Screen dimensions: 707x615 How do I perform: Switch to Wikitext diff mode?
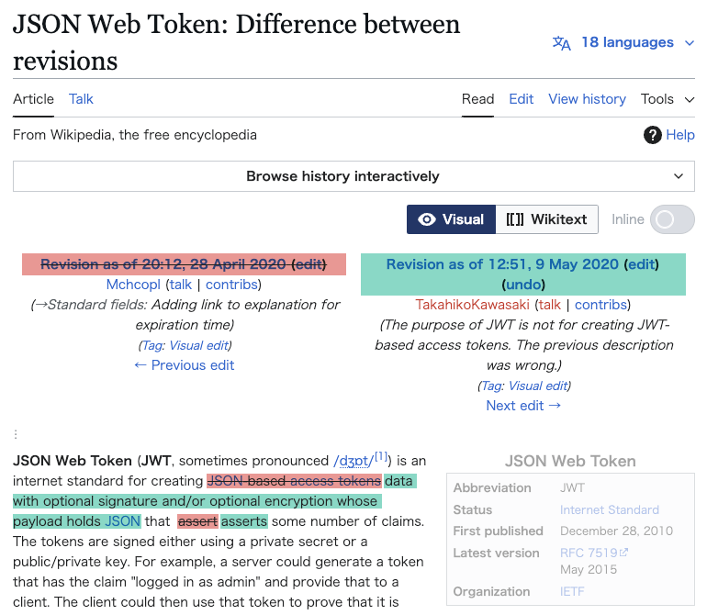click(546, 219)
